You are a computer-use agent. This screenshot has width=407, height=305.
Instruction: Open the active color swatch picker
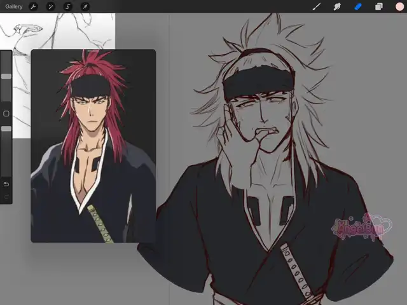click(x=399, y=6)
